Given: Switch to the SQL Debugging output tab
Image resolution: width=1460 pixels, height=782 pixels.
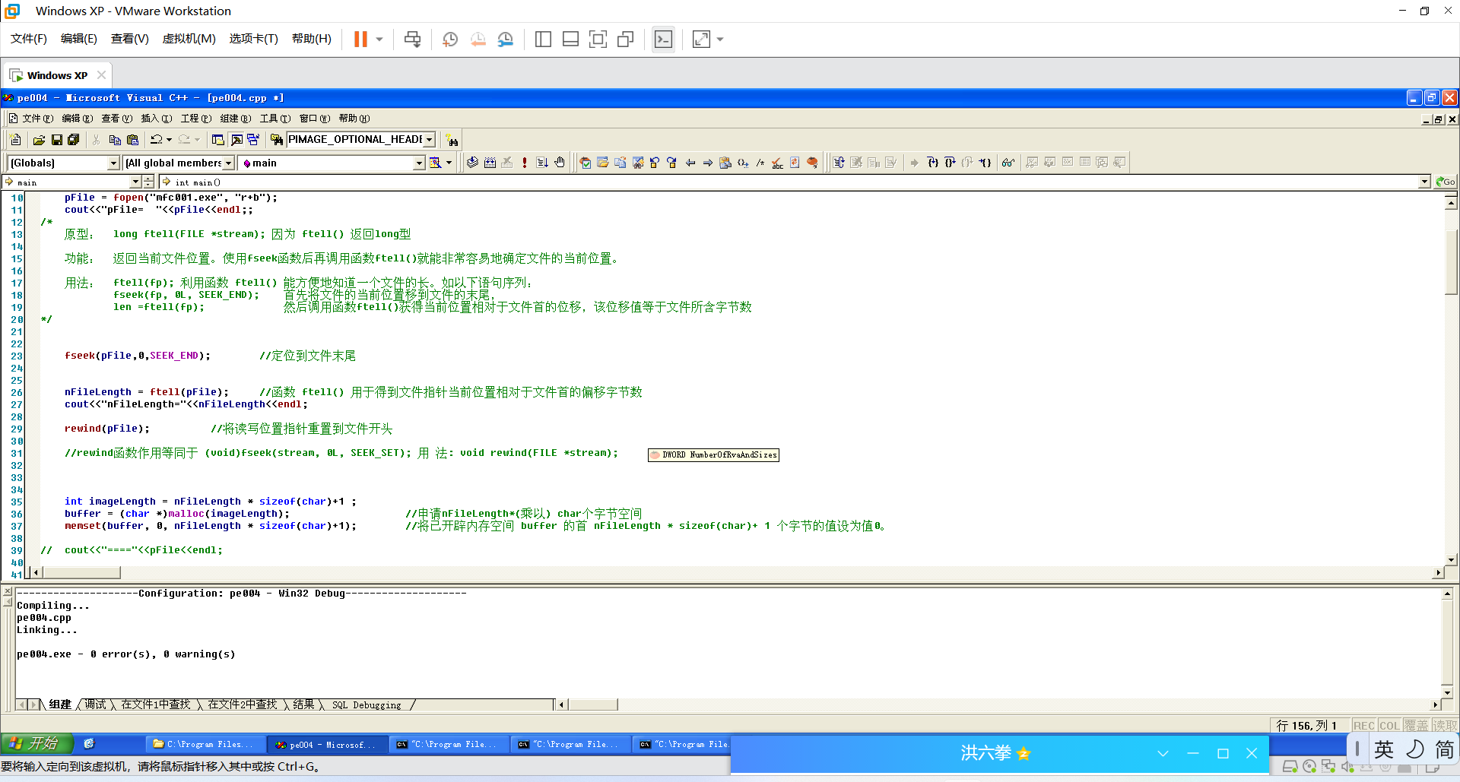Looking at the screenshot, I should click(x=367, y=705).
